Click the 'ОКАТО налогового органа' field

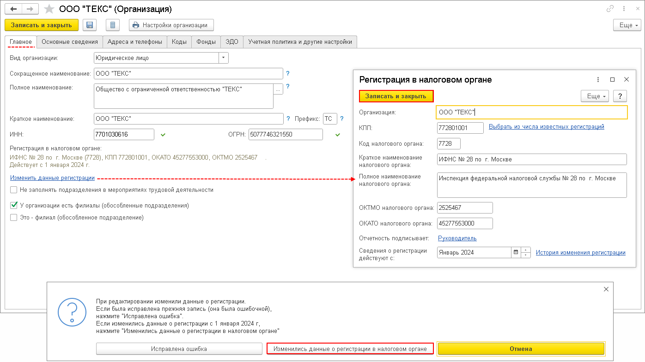(x=465, y=223)
